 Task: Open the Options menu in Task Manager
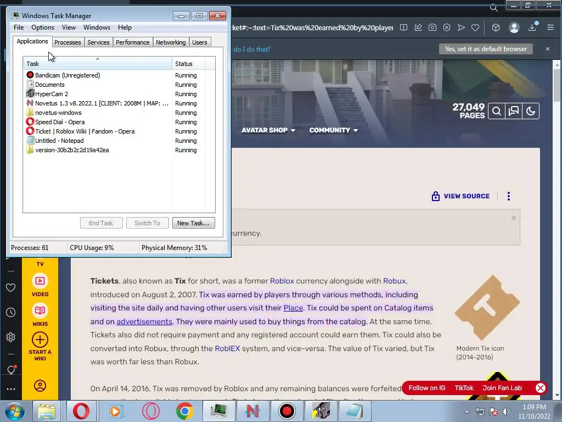point(43,27)
